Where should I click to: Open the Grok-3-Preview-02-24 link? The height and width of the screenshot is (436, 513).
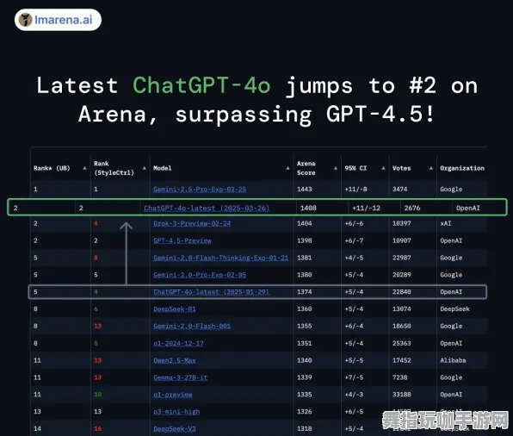click(x=192, y=223)
